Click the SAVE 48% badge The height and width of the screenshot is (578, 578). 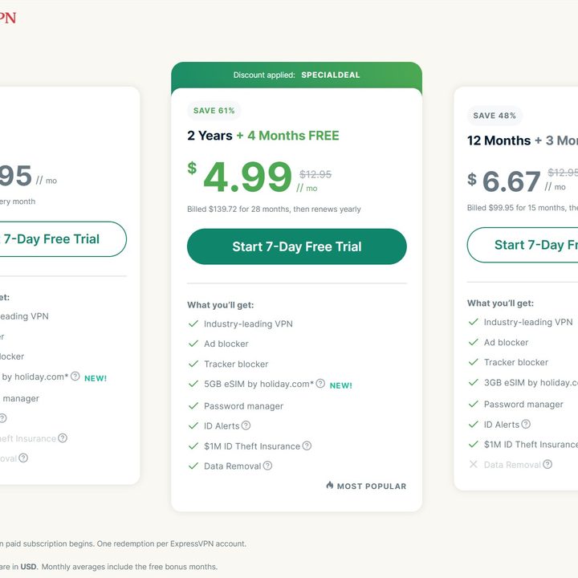pyautogui.click(x=495, y=116)
